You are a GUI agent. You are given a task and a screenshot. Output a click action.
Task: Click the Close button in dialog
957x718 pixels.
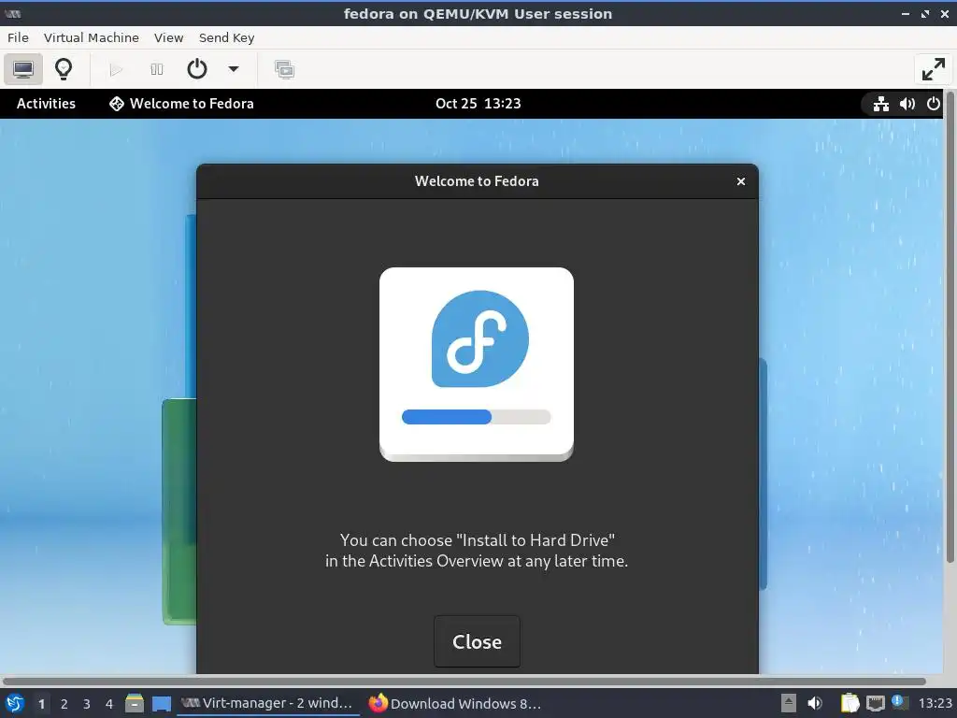click(x=477, y=641)
